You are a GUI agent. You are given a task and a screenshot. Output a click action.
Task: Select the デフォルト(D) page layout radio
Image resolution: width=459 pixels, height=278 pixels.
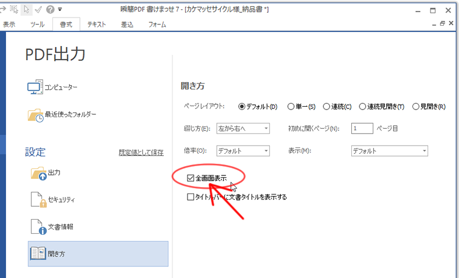click(242, 107)
